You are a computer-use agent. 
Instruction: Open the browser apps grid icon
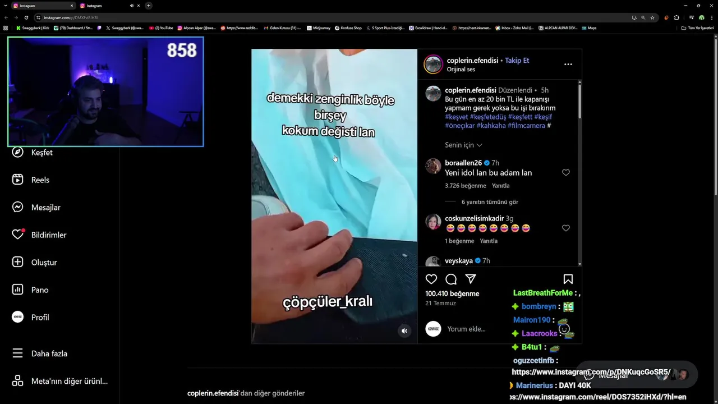6,27
